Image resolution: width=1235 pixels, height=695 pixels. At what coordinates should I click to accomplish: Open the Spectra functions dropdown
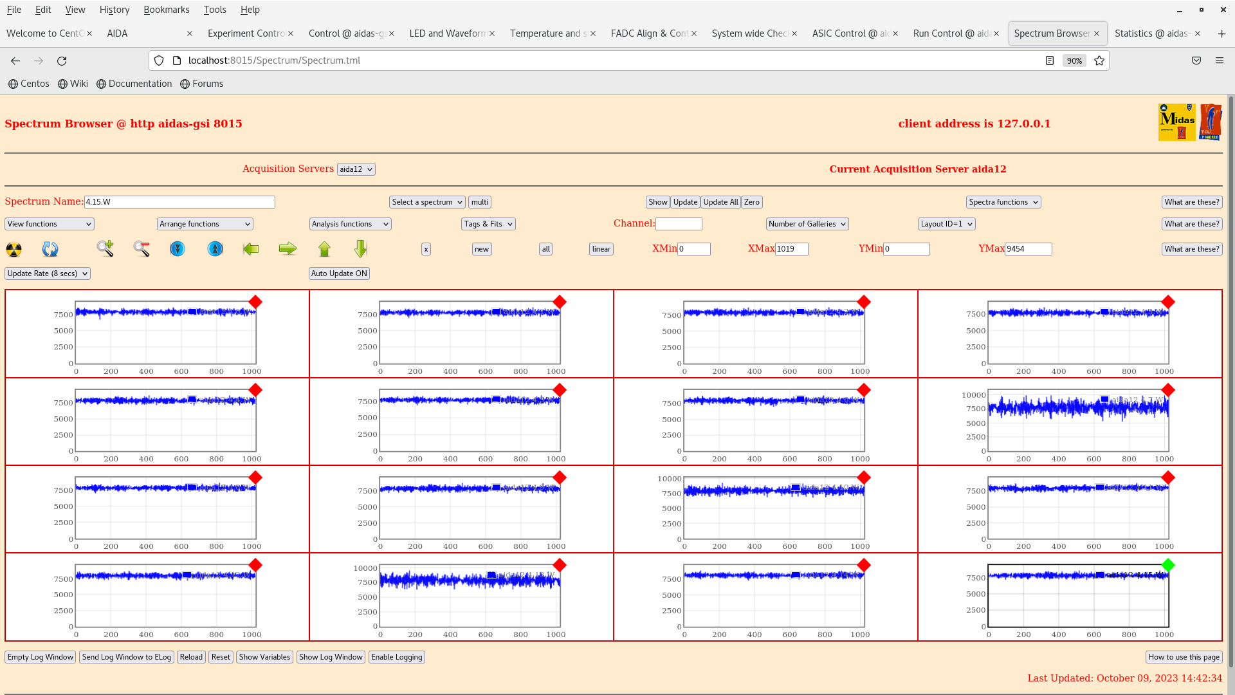point(1003,202)
